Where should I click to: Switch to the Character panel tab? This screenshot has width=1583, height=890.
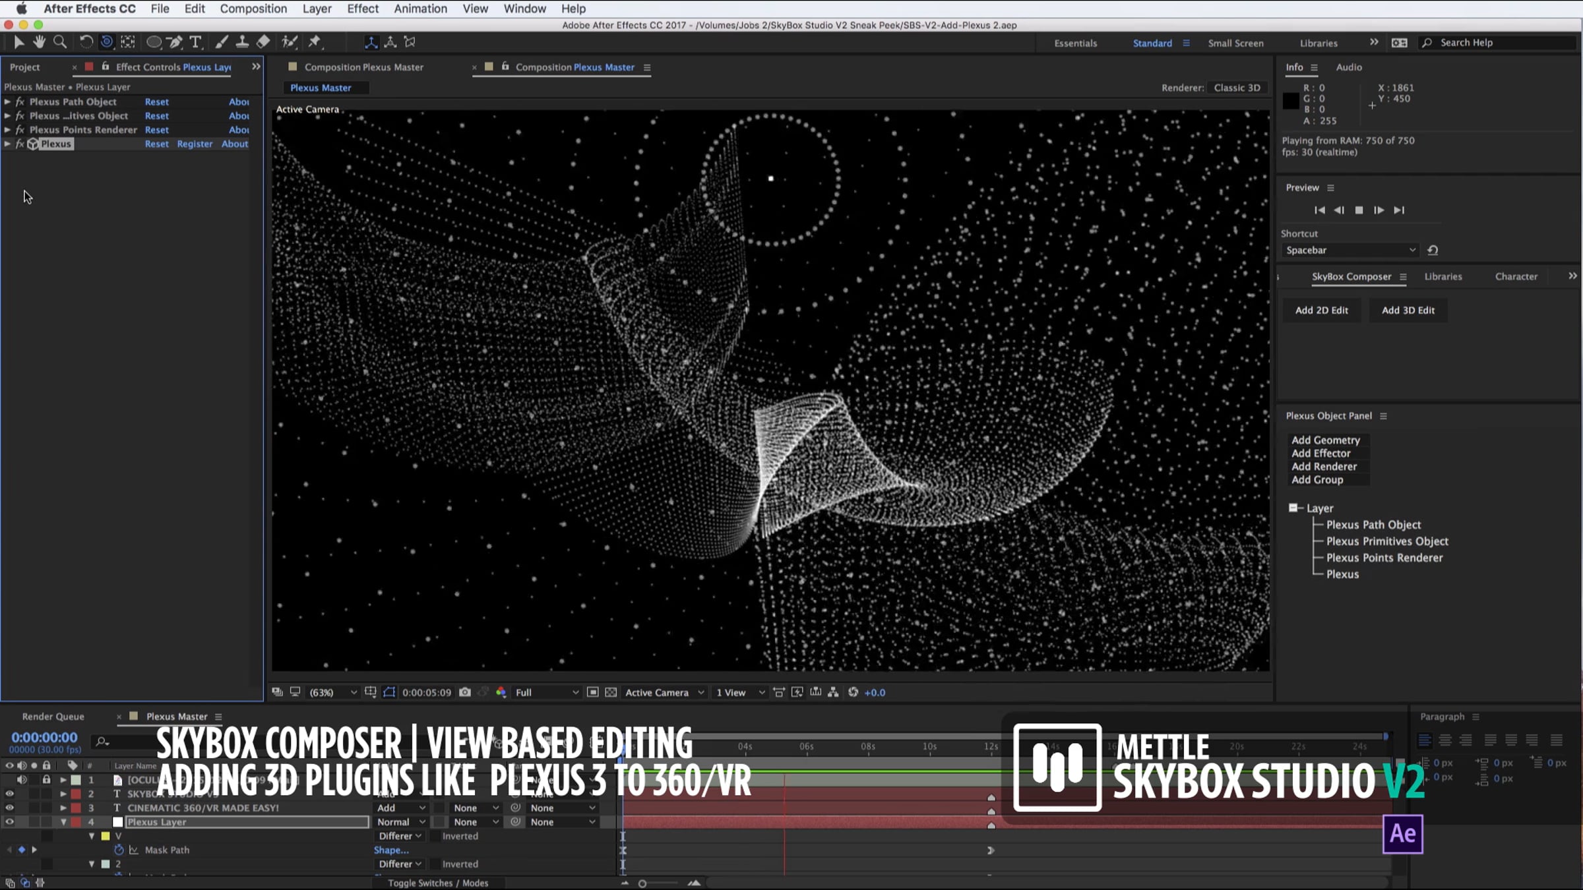coord(1516,277)
